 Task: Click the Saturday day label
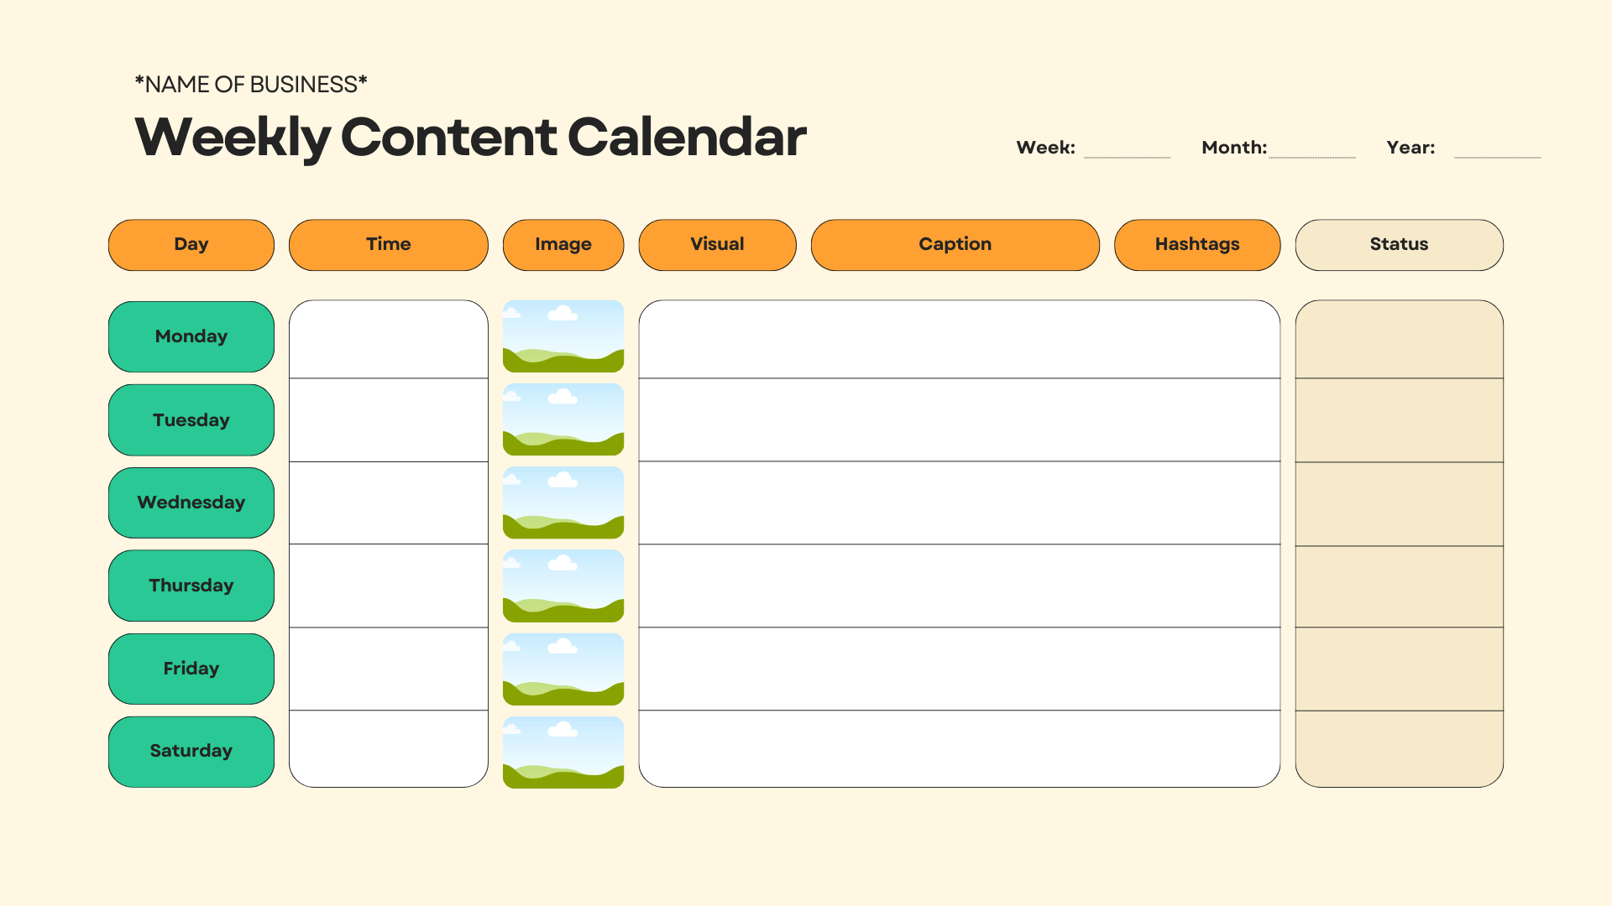click(x=191, y=752)
